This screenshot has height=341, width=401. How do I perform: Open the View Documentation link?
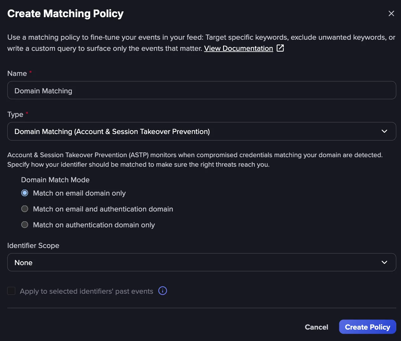(239, 48)
